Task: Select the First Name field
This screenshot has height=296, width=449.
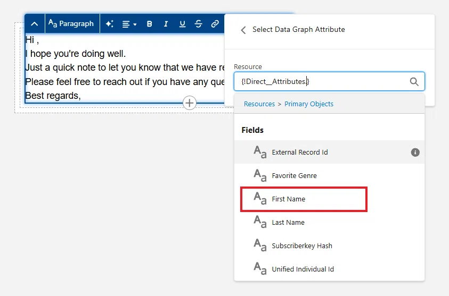Action: pos(329,199)
